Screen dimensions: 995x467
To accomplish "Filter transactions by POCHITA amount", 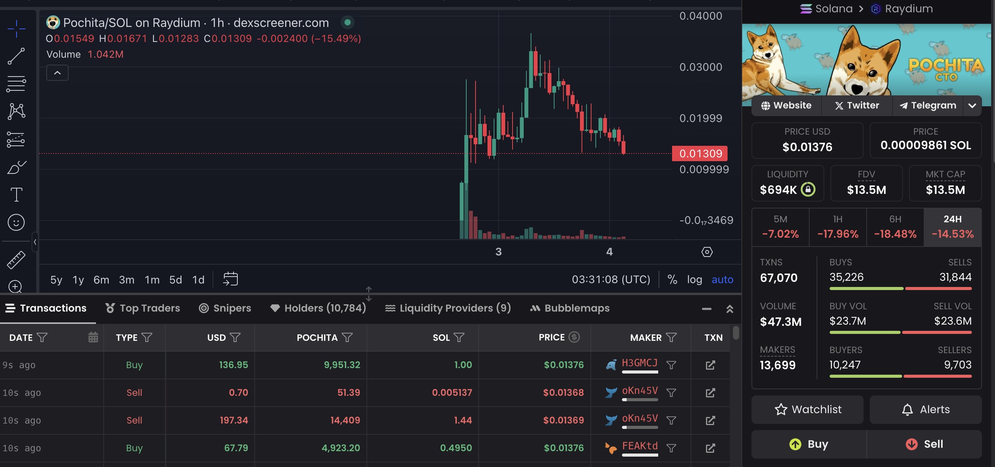I will pos(347,337).
